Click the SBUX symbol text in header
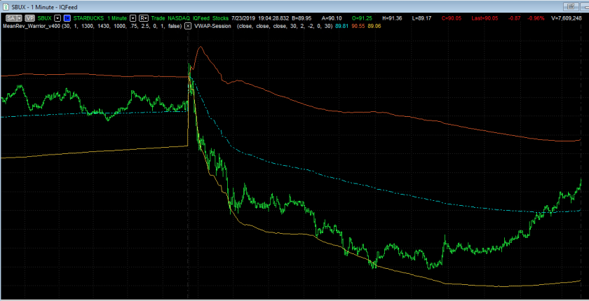This screenshot has height=301, width=589. point(46,16)
